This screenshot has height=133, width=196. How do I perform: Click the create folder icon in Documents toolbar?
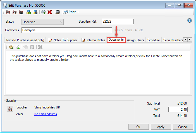11,47
